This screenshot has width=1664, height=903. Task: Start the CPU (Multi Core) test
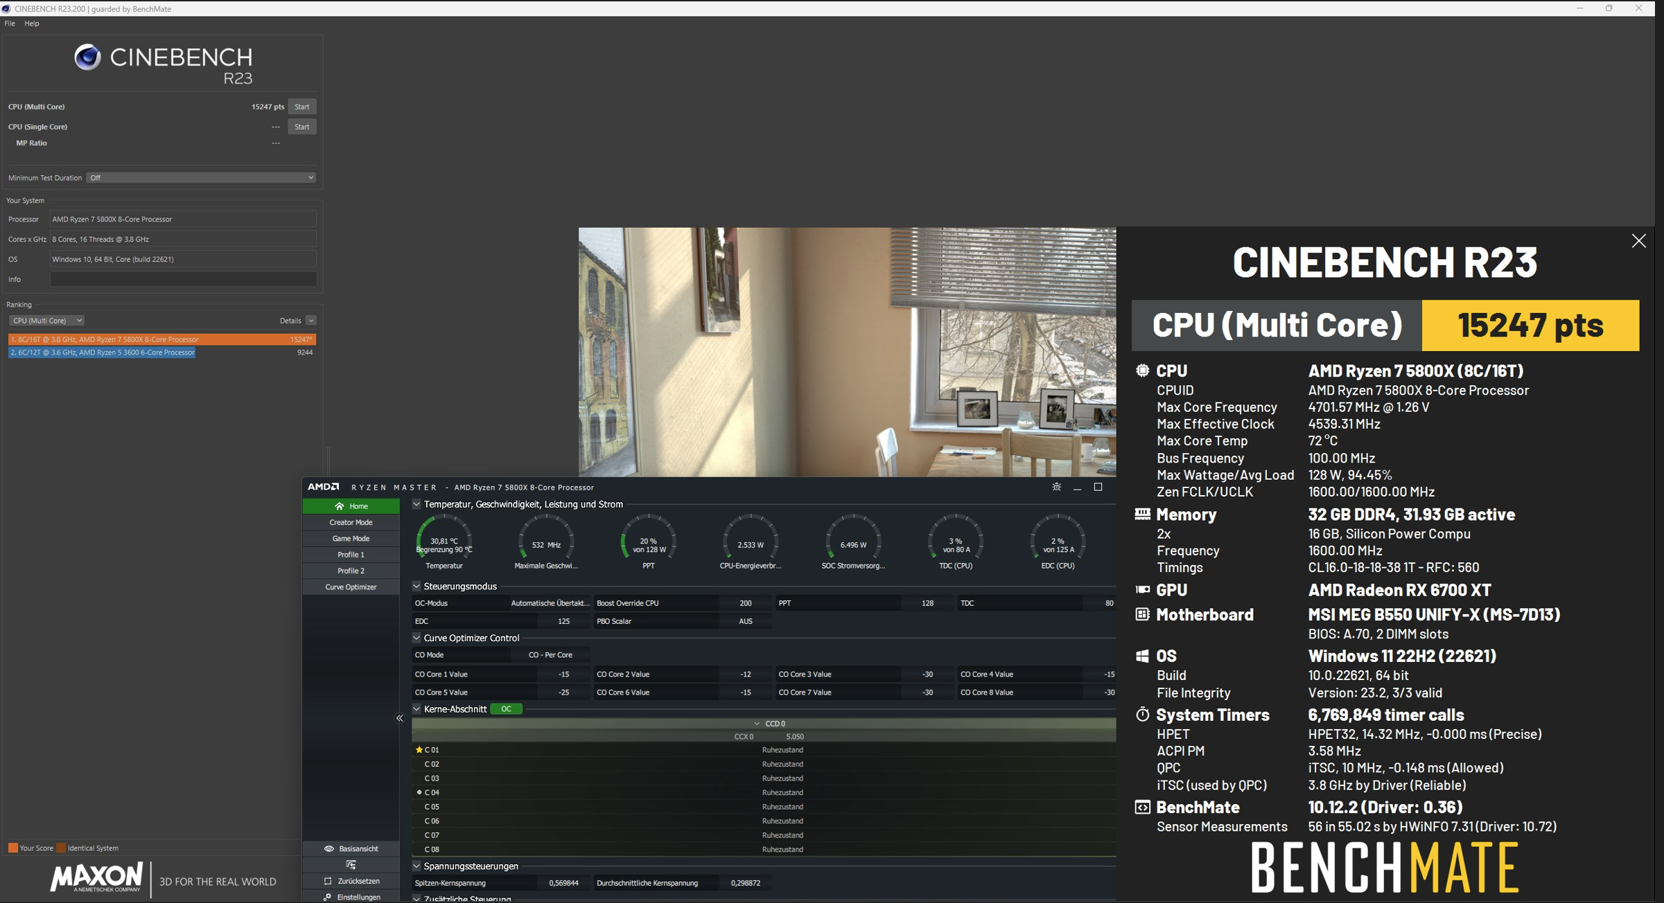[x=301, y=107]
